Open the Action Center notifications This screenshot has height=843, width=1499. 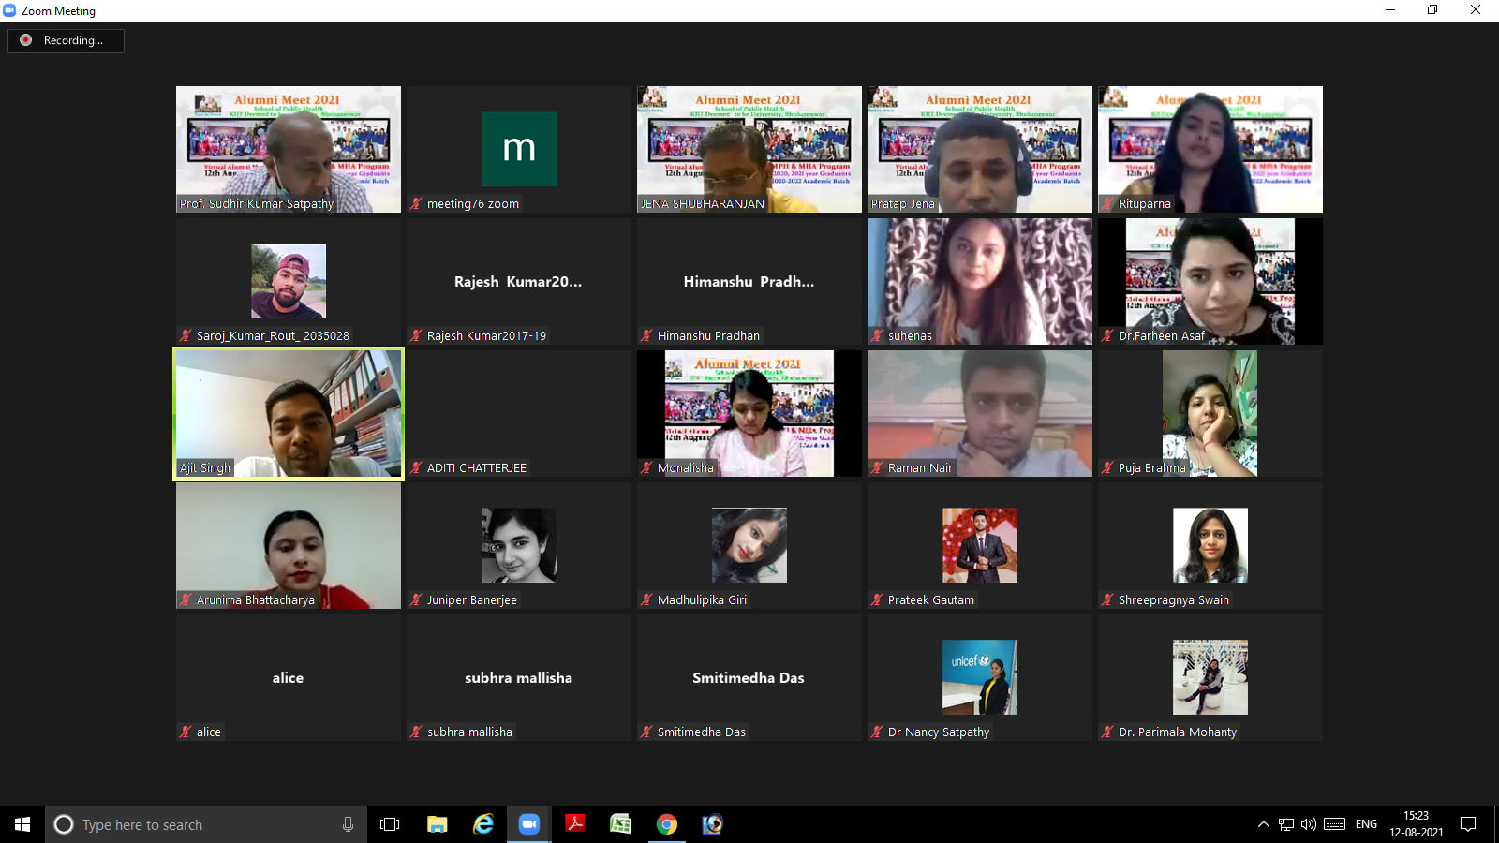coord(1468,824)
